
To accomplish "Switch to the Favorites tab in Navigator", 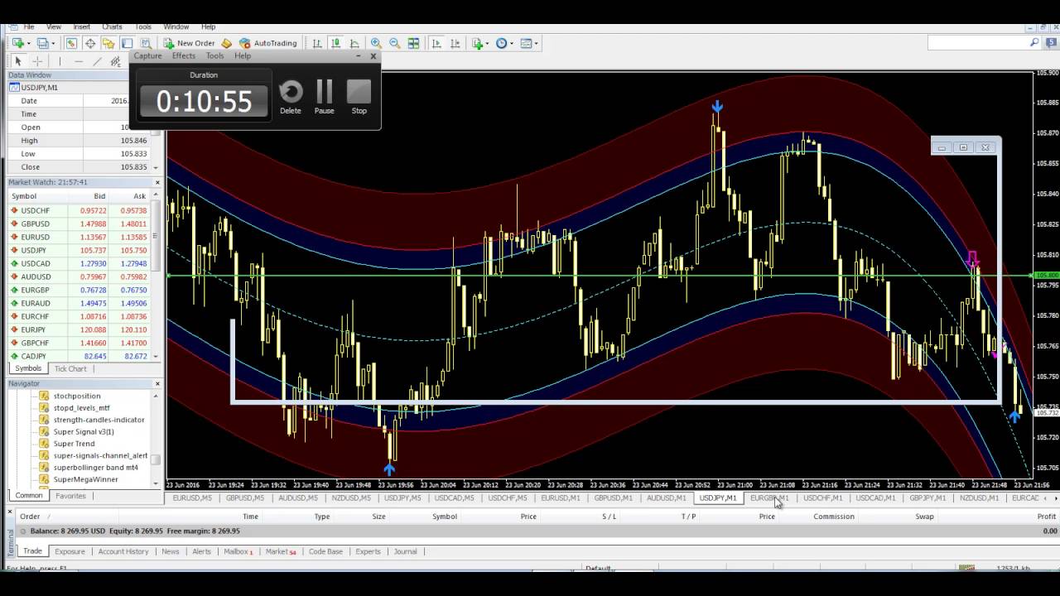I will click(70, 496).
